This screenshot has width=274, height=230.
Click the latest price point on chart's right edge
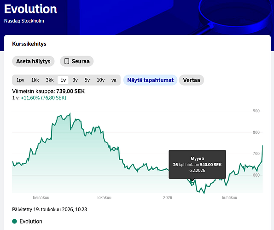(262, 146)
